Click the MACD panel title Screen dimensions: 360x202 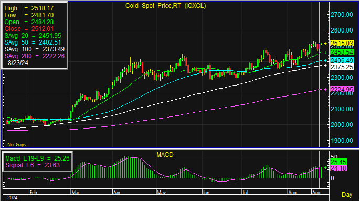[x=165, y=155]
